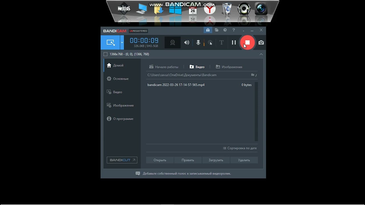Stop the recording with the red stop button
The width and height of the screenshot is (365, 205).
(247, 42)
